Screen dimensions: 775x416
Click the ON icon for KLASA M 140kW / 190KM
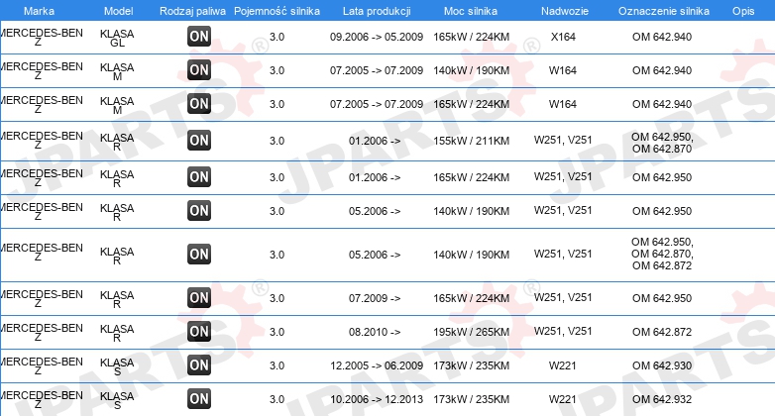pos(199,70)
